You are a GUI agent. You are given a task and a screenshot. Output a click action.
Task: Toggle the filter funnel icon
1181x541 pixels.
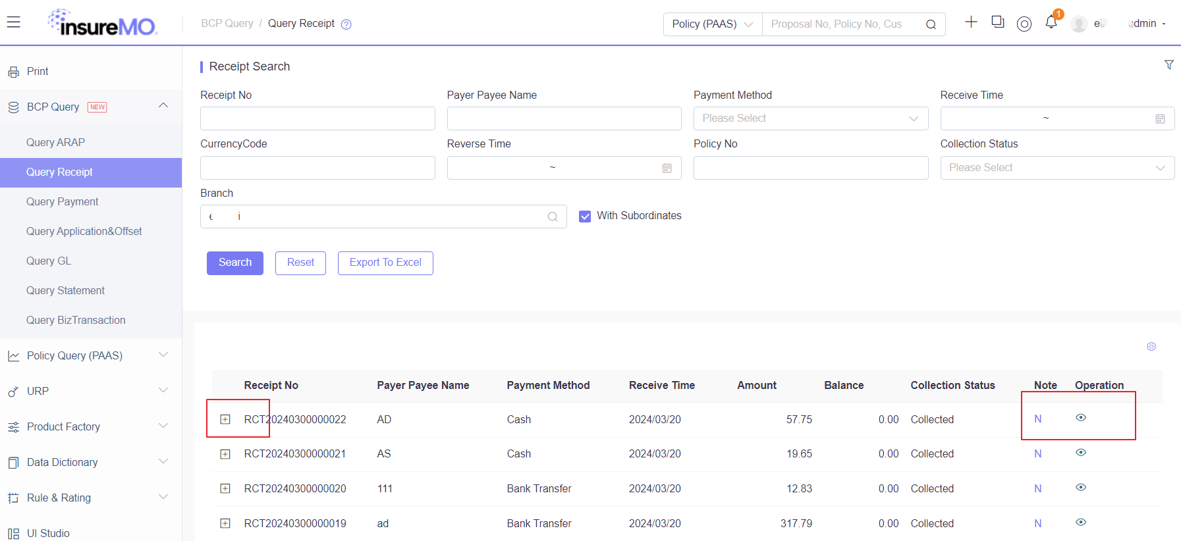1169,64
